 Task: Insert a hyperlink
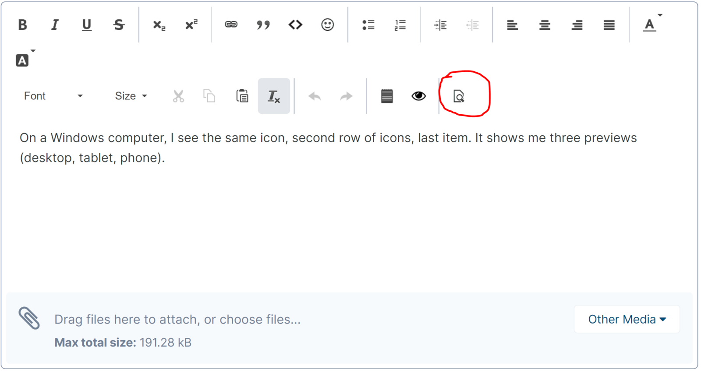pos(231,25)
